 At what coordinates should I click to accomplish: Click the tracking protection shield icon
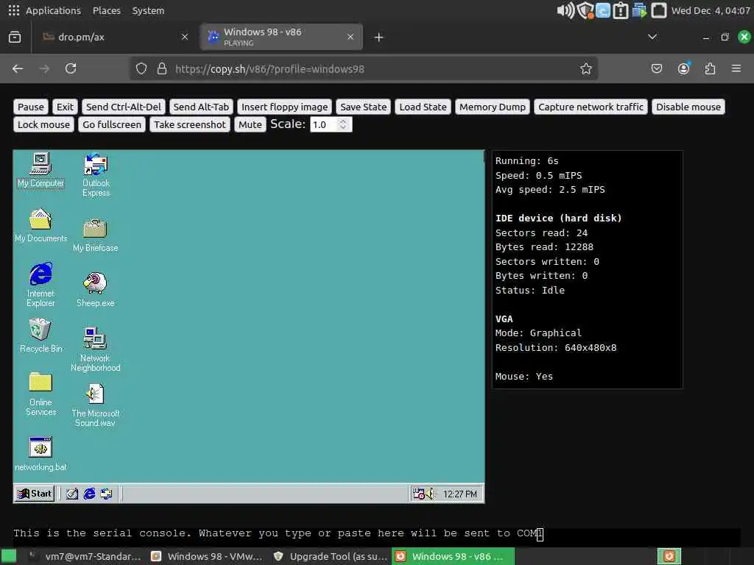[141, 68]
